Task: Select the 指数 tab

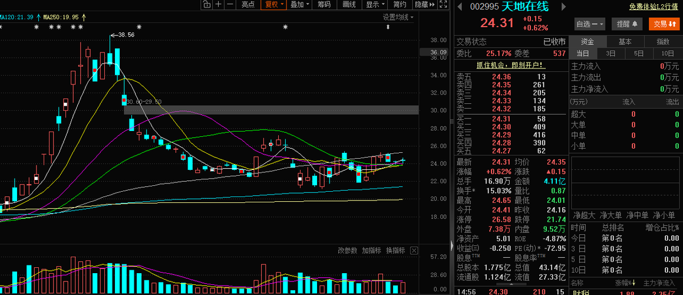Action: click(663, 42)
